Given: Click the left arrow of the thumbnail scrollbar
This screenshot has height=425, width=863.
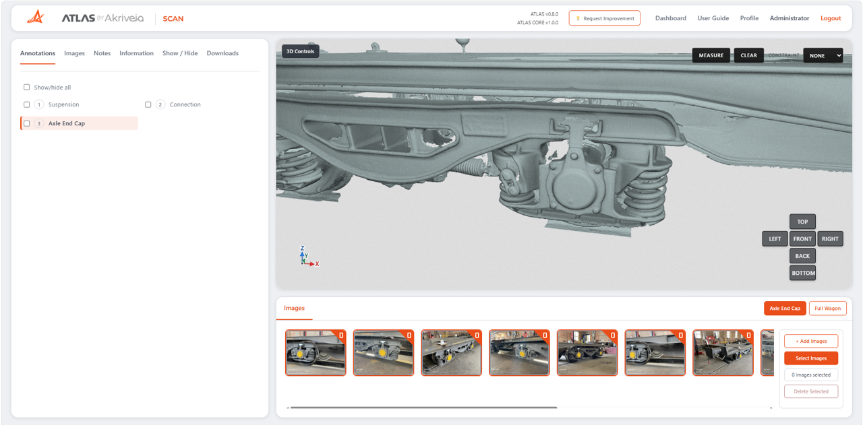Looking at the screenshot, I should [288, 407].
